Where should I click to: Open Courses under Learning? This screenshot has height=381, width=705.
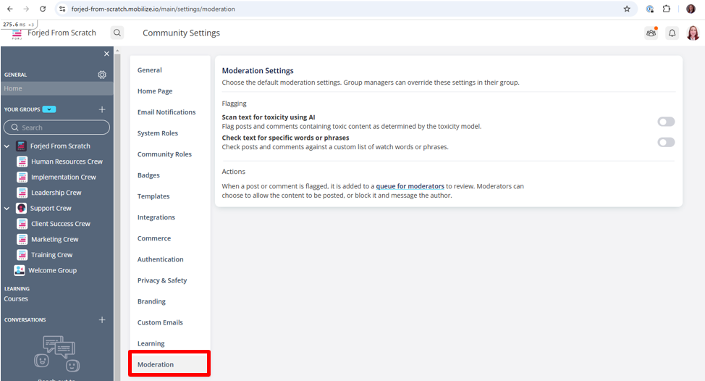[16, 298]
